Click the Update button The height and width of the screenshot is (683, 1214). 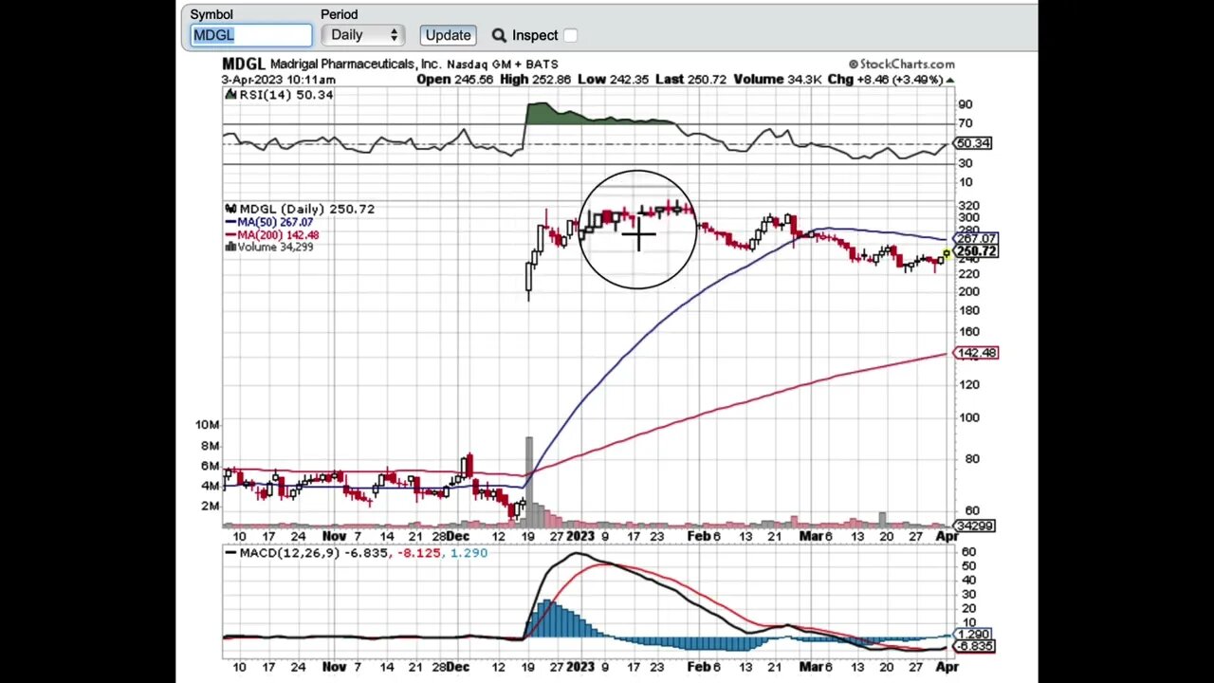(448, 35)
